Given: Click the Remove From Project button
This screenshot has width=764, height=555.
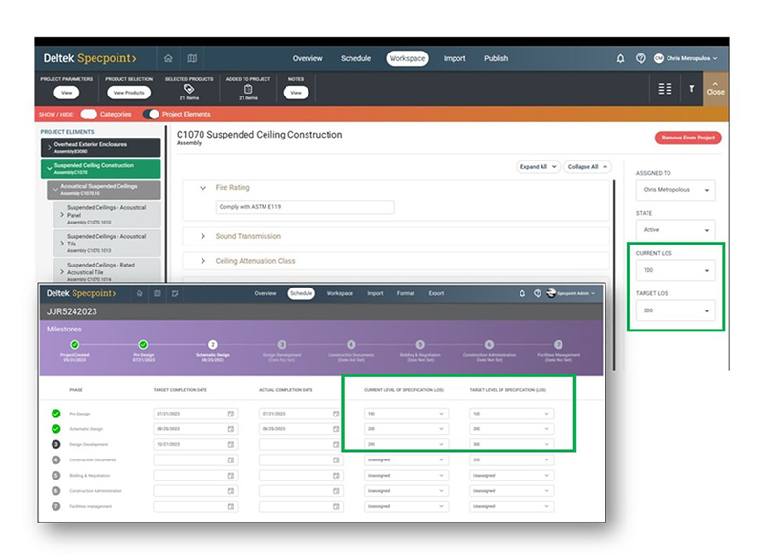Looking at the screenshot, I should point(688,138).
